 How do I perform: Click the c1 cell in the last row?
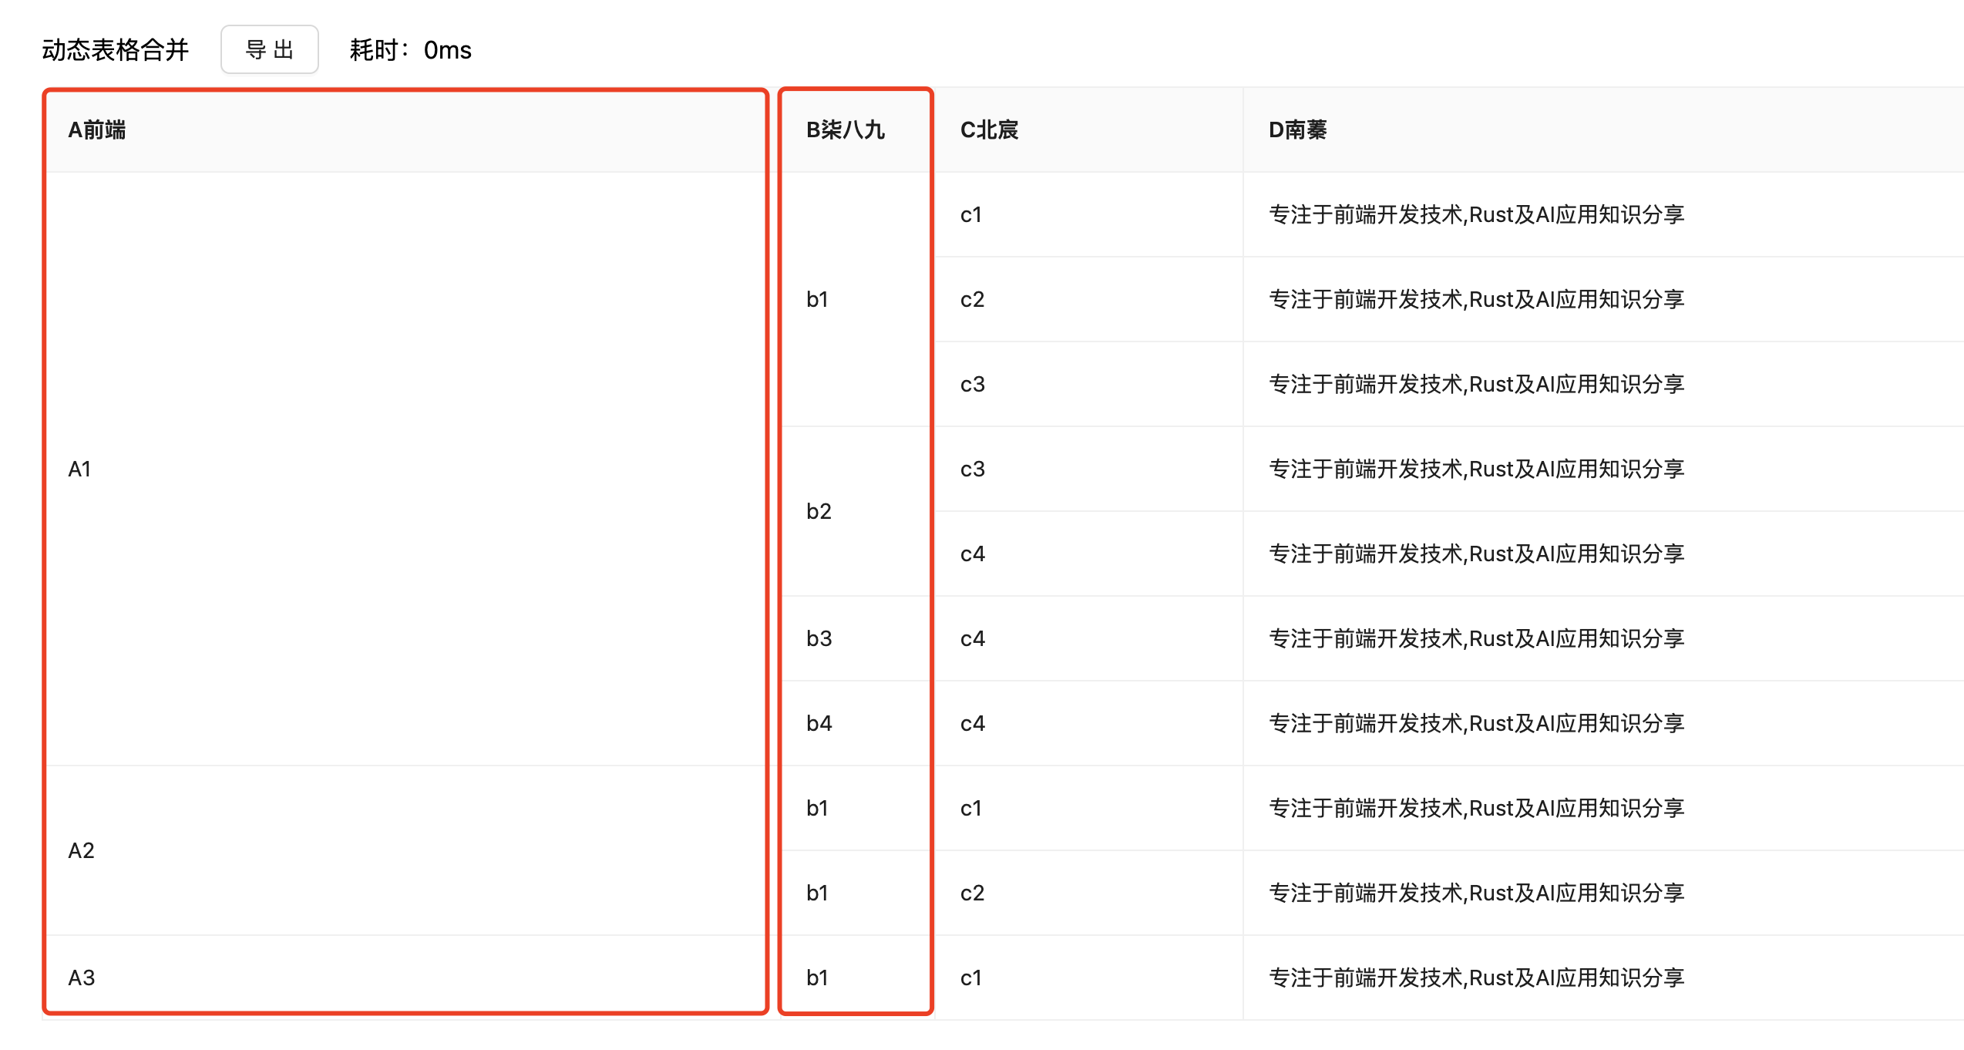(971, 978)
